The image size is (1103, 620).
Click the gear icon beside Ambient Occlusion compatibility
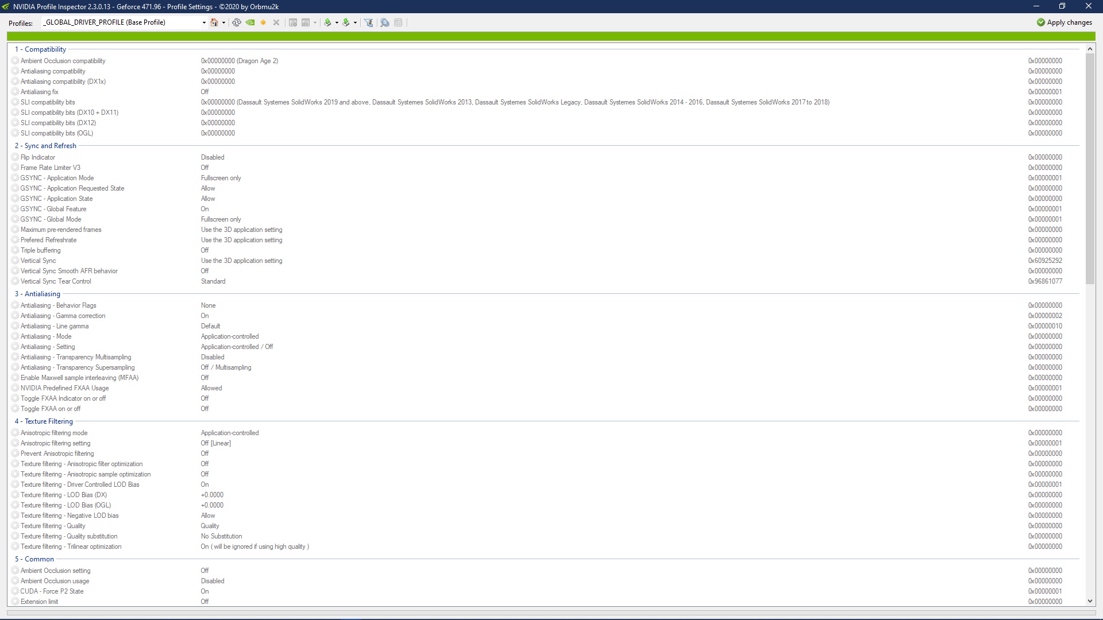(x=16, y=61)
